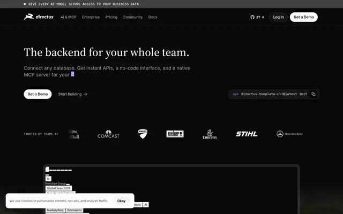Click the Emirates logo
This screenshot has height=214, width=343.
click(210, 134)
